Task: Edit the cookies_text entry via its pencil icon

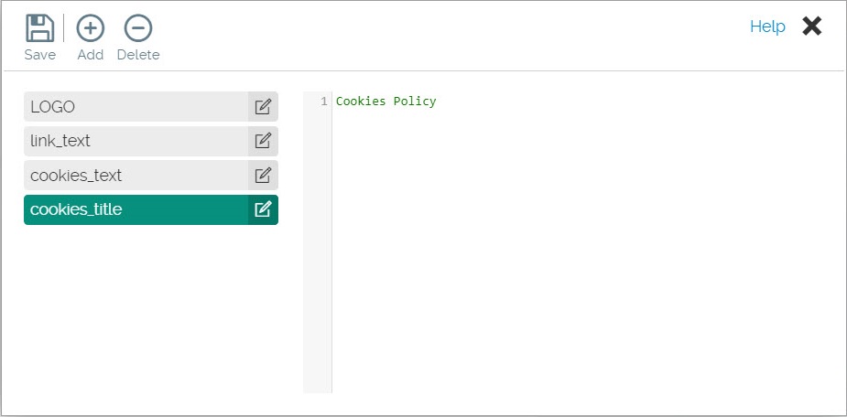Action: 263,176
